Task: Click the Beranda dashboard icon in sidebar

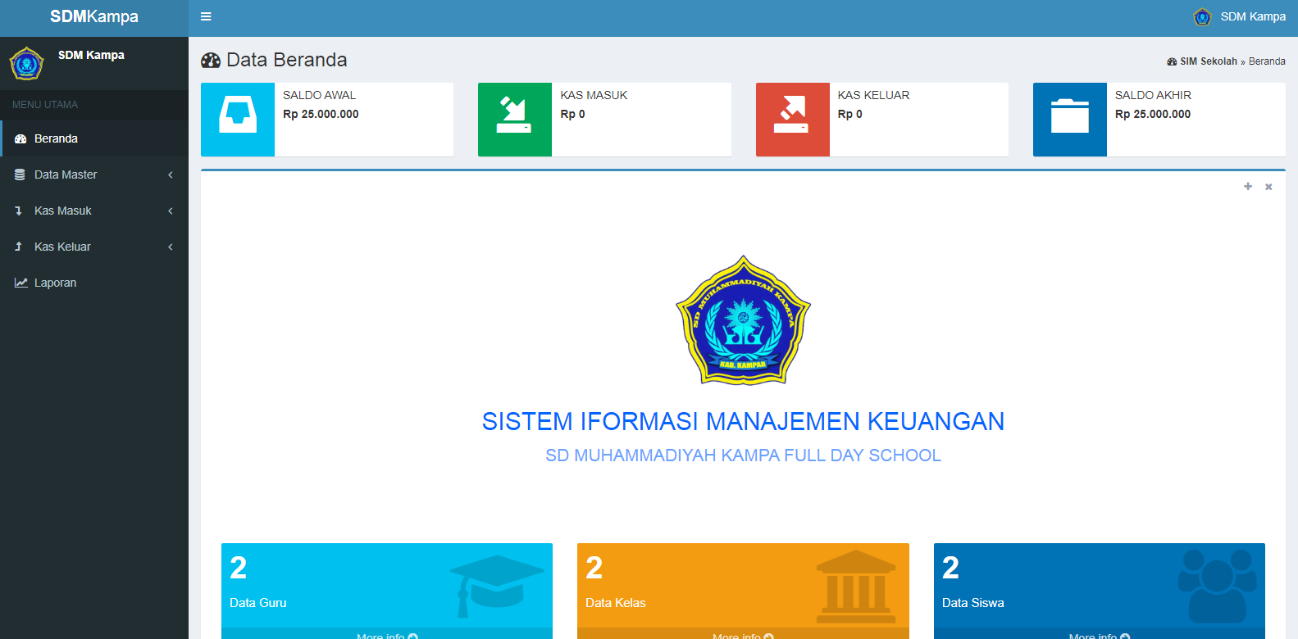Action: [20, 139]
